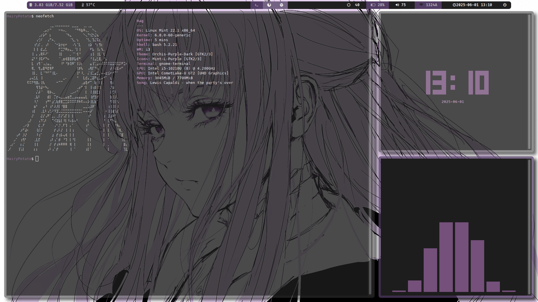538x302 pixels.
Task: Mute audio via the speaker icon
Action: click(397, 5)
